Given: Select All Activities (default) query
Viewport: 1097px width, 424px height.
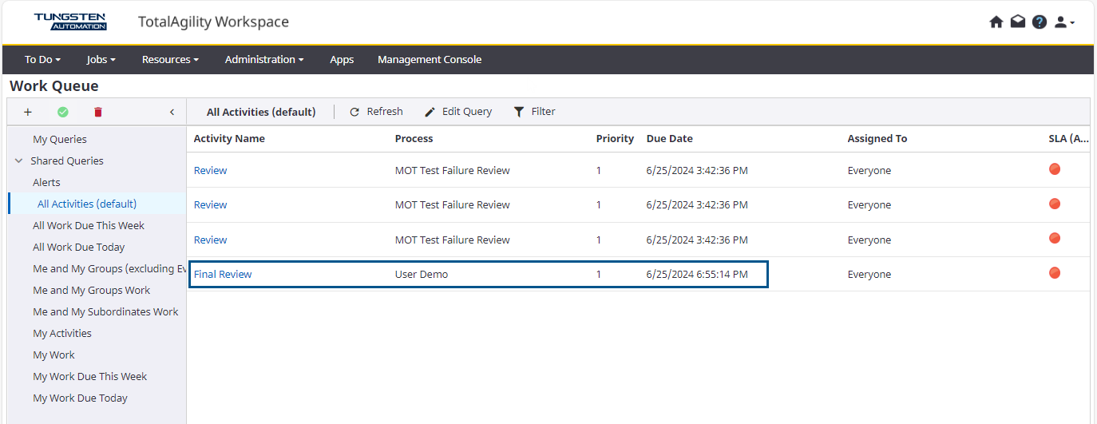Looking at the screenshot, I should [87, 204].
